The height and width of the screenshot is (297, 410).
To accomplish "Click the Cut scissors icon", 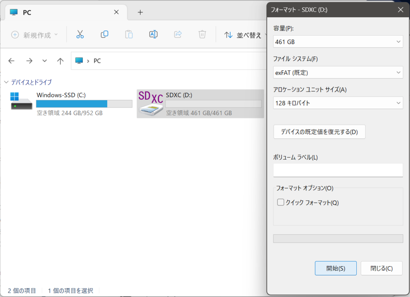I will [x=80, y=34].
